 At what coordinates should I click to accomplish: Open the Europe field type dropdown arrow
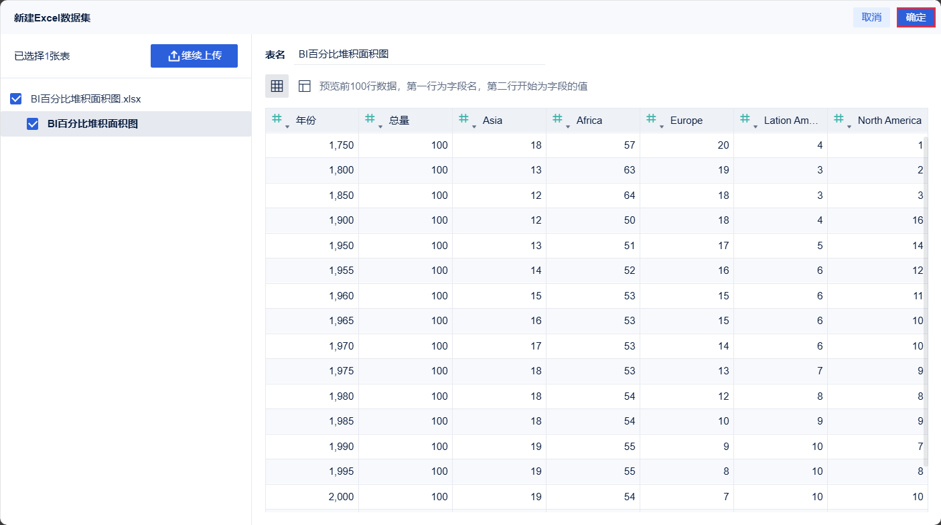click(662, 126)
